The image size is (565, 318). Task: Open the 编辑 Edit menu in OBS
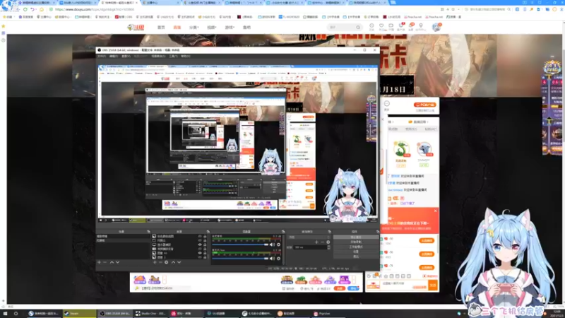114,57
